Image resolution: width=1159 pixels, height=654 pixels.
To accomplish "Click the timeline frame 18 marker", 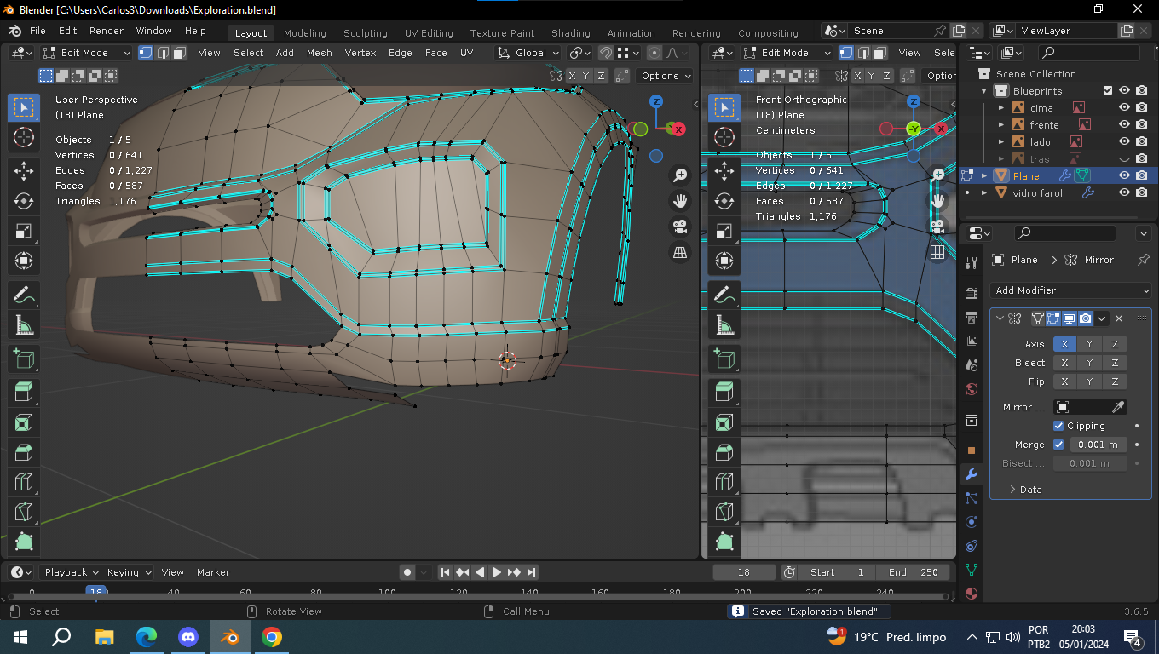I will (x=96, y=592).
